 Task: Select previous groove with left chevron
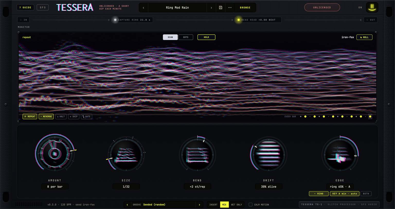click(127, 205)
